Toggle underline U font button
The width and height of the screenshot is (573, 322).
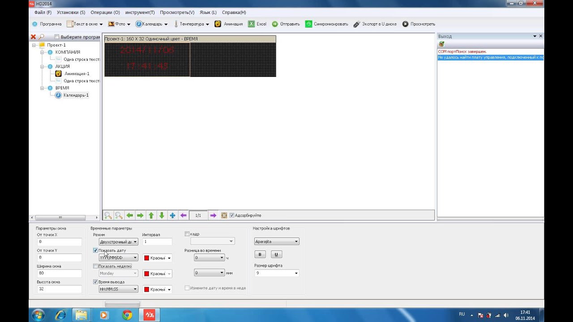(x=276, y=254)
